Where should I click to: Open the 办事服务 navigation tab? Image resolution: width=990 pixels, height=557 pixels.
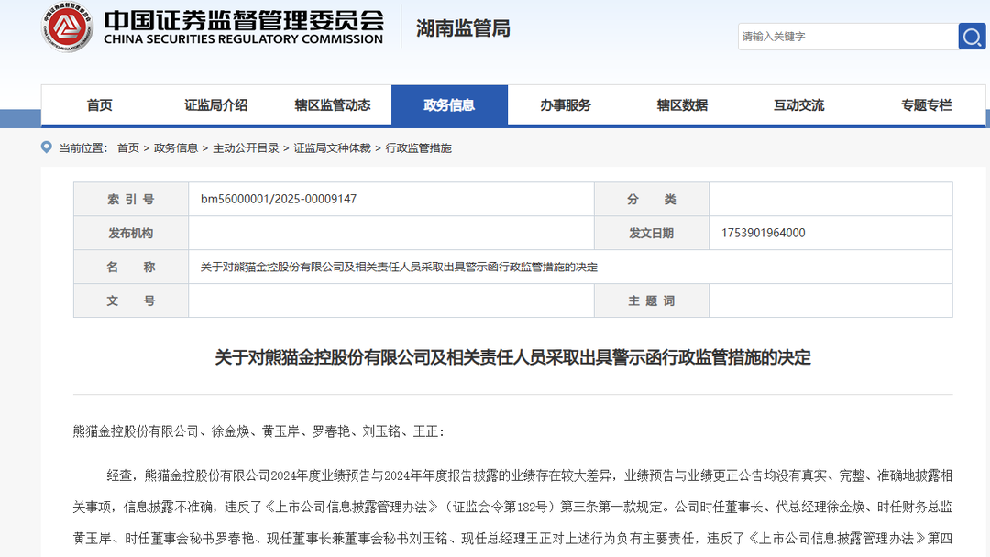click(x=566, y=105)
